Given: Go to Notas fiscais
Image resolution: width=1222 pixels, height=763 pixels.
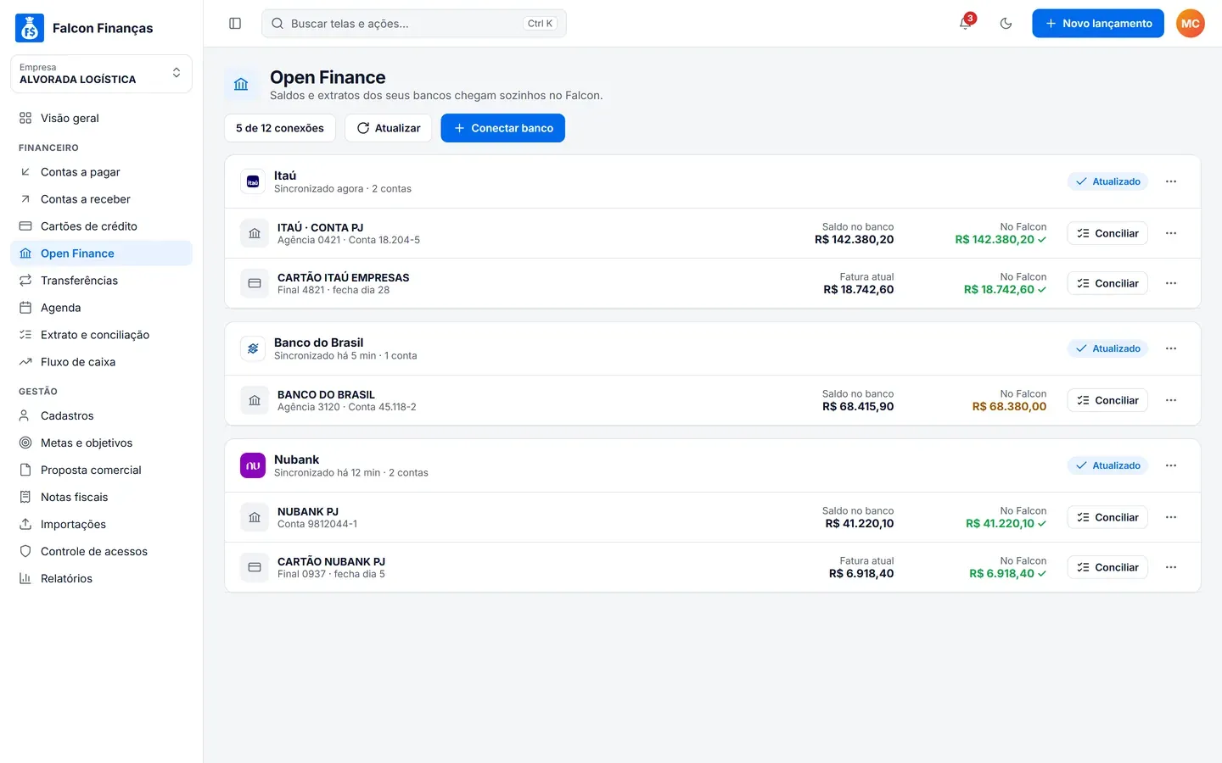Looking at the screenshot, I should tap(101, 497).
